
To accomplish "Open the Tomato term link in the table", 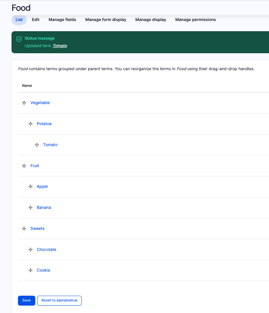I will [x=50, y=145].
